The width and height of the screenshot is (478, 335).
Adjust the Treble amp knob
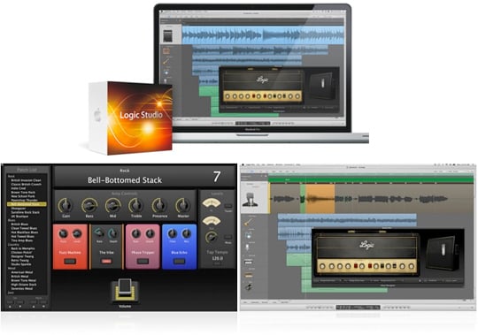pyautogui.click(x=136, y=206)
